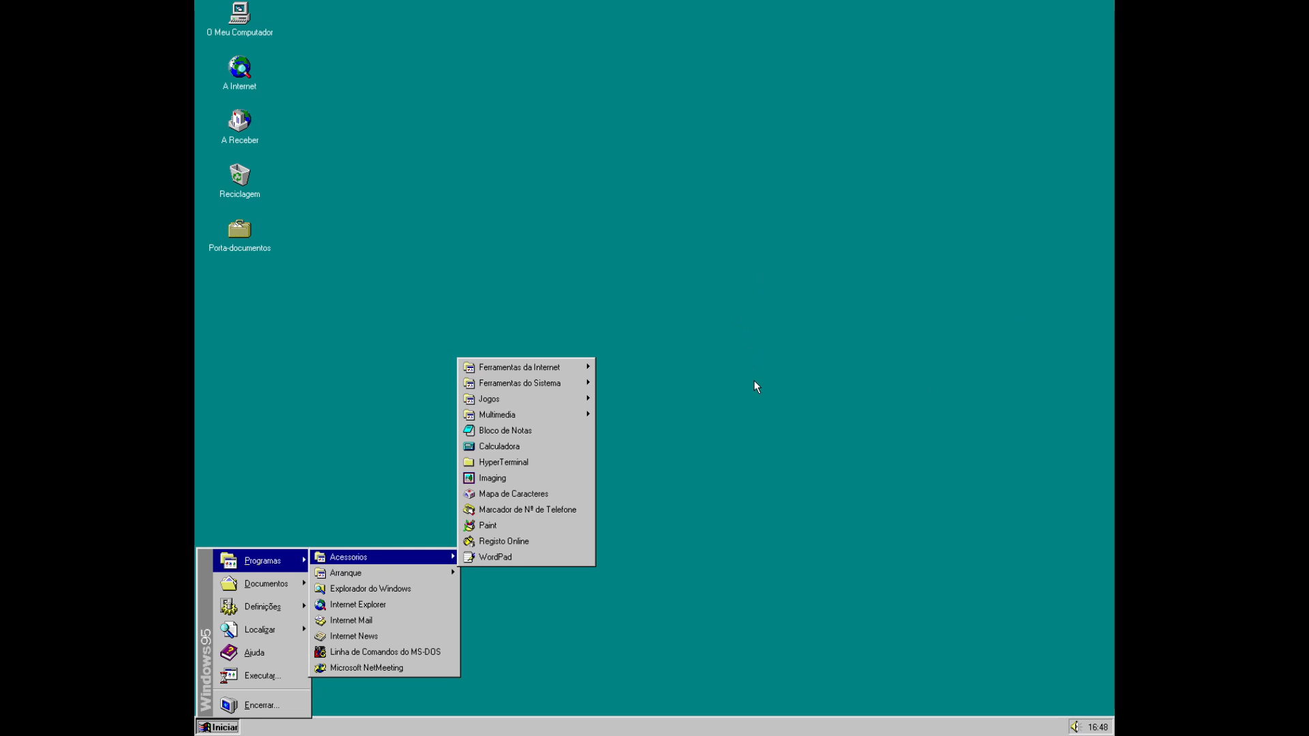Expand the Ferramentas da Internet submenu arrow
1309x736 pixels.
tap(588, 367)
